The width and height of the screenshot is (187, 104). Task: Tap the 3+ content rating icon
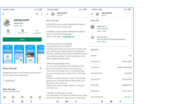[93, 27]
